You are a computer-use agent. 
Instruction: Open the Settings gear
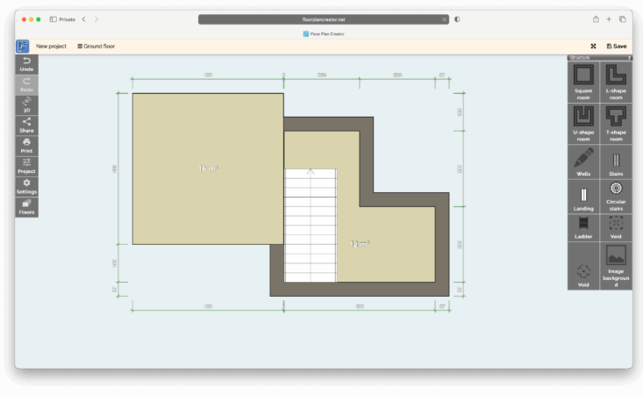click(26, 186)
